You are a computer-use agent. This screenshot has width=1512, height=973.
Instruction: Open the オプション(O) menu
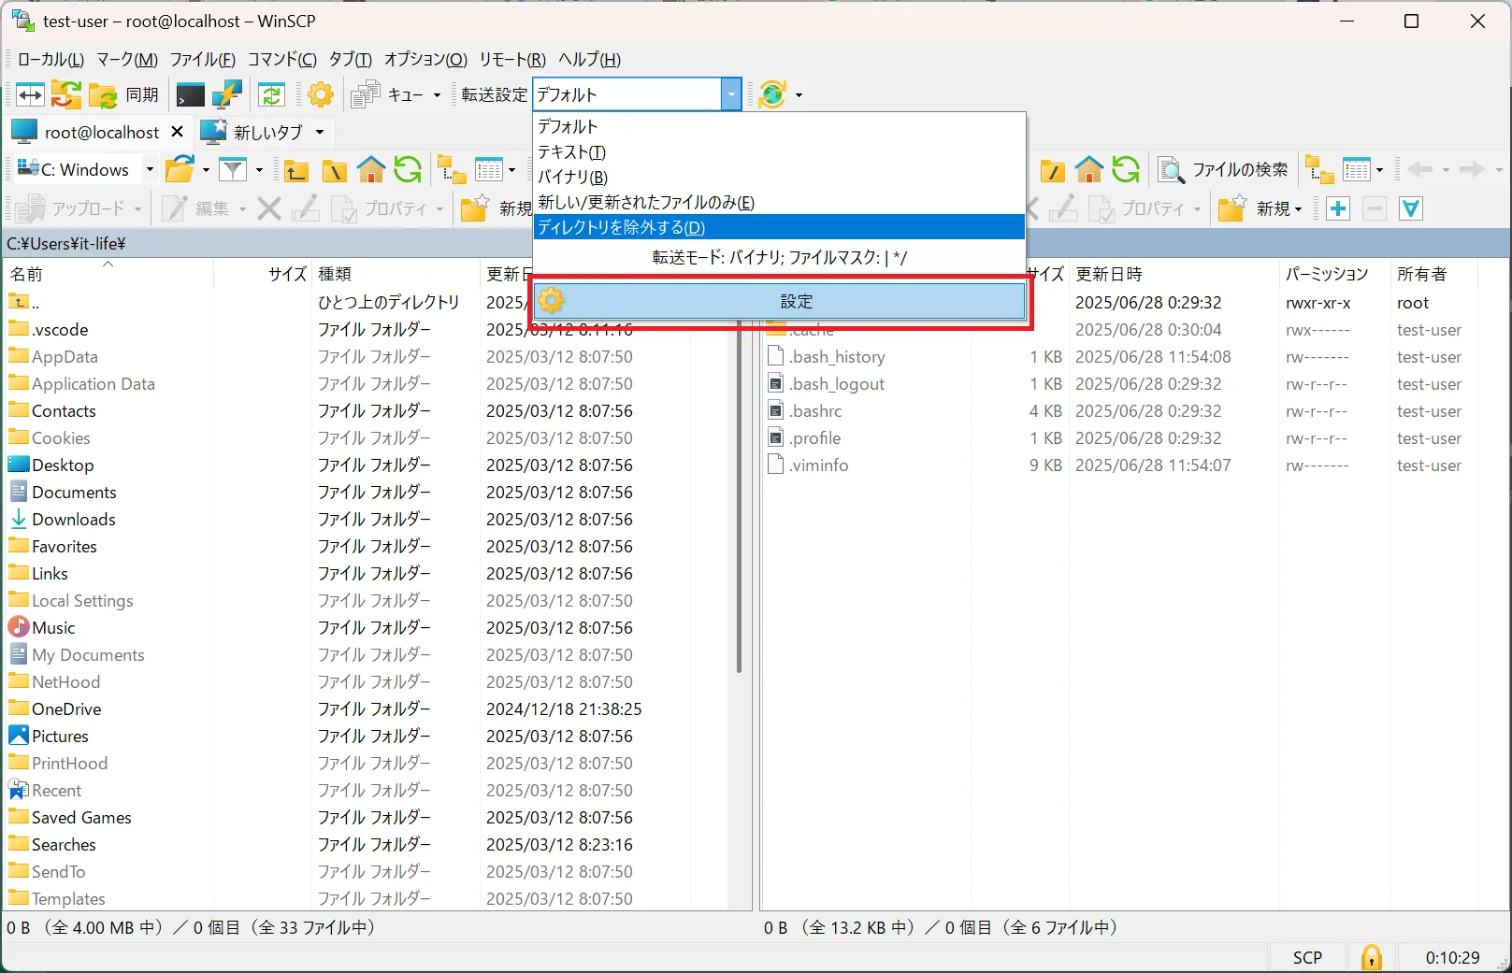425,59
